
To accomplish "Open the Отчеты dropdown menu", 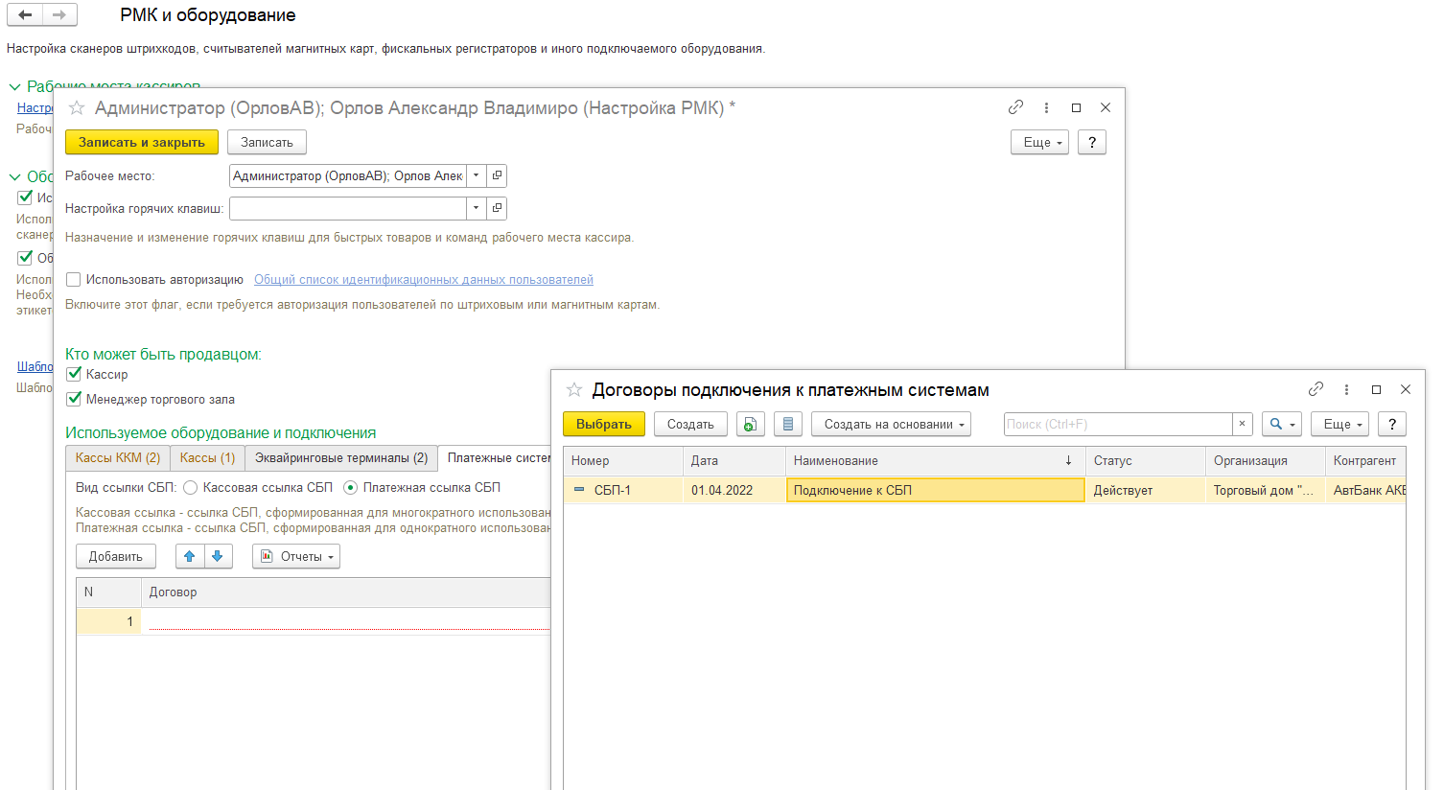I will pyautogui.click(x=296, y=556).
